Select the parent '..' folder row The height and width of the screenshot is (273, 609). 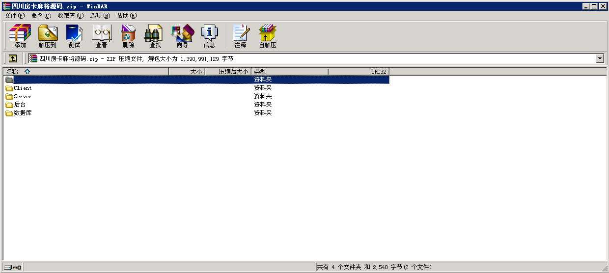196,80
